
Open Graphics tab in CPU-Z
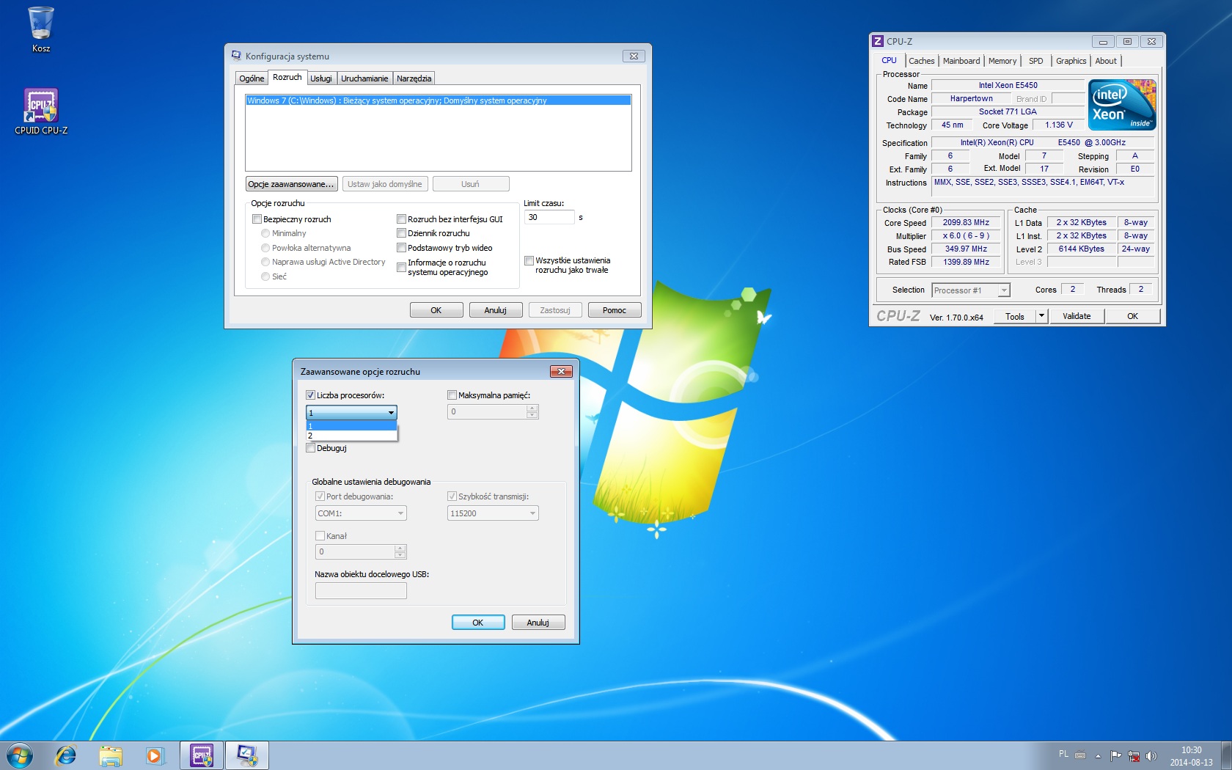(1071, 61)
